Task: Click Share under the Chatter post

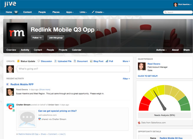Action: (x=43, y=134)
